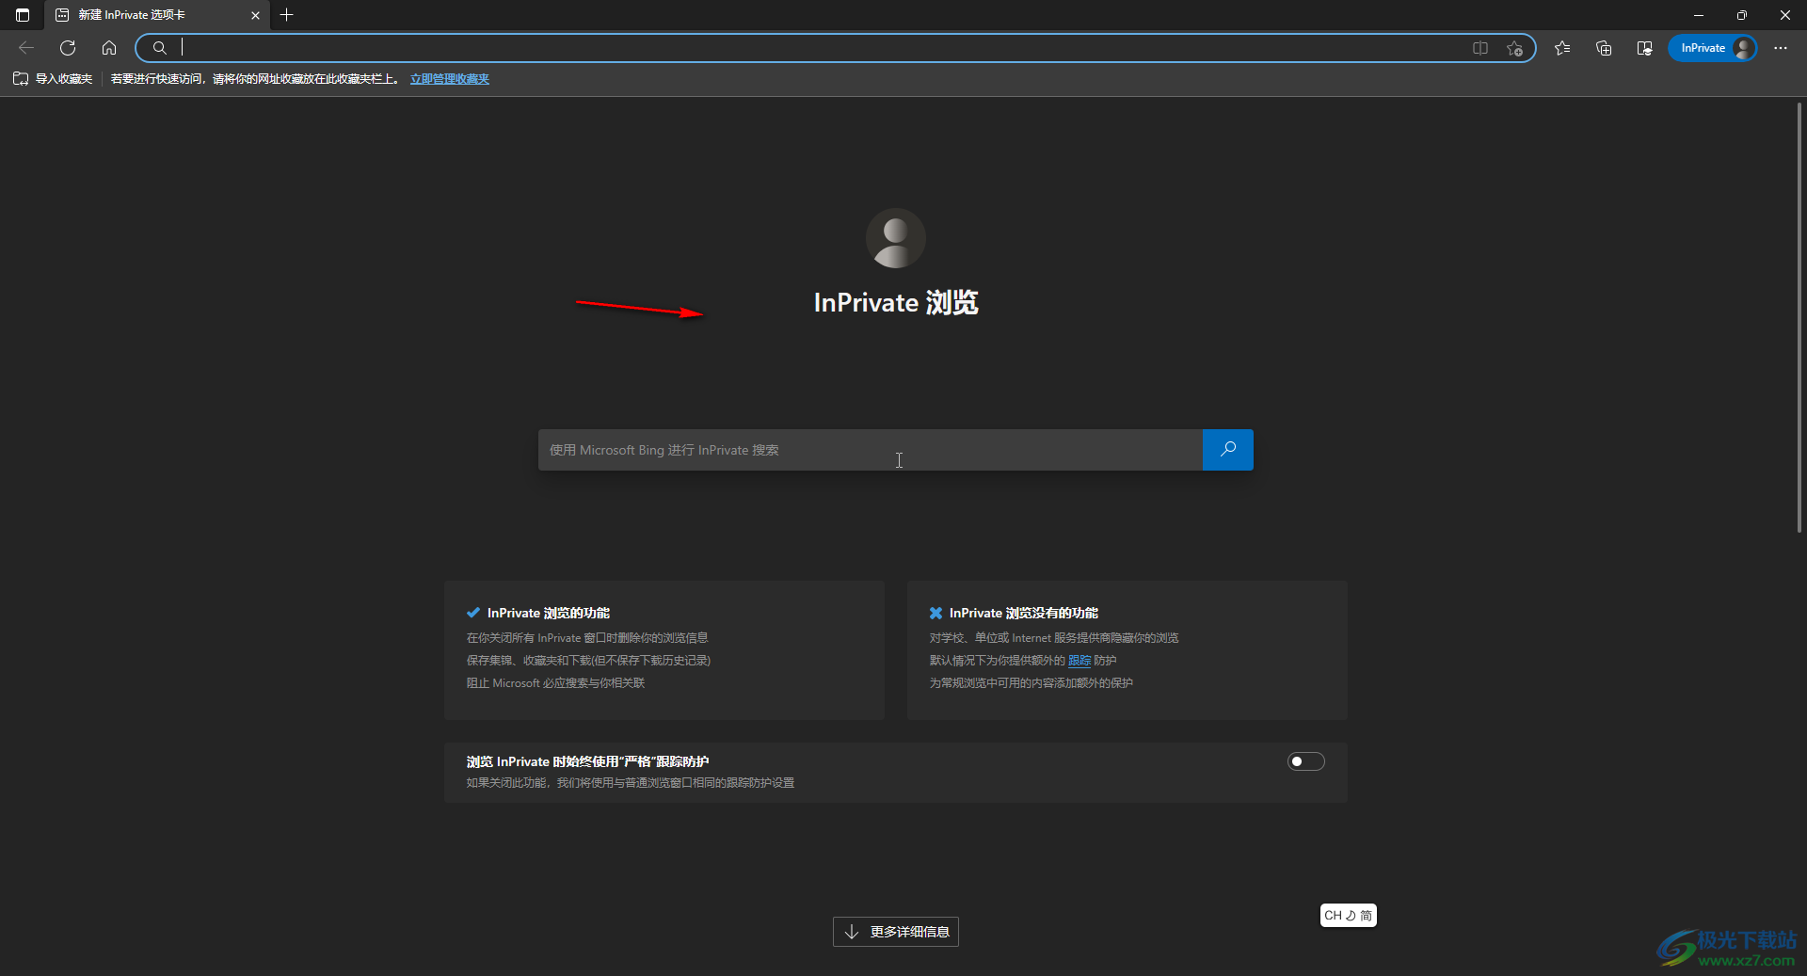Click InPrivate 浏览的功能 heading

(x=549, y=613)
